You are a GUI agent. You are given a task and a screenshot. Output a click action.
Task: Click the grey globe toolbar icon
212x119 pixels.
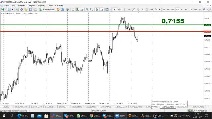click(67, 9)
